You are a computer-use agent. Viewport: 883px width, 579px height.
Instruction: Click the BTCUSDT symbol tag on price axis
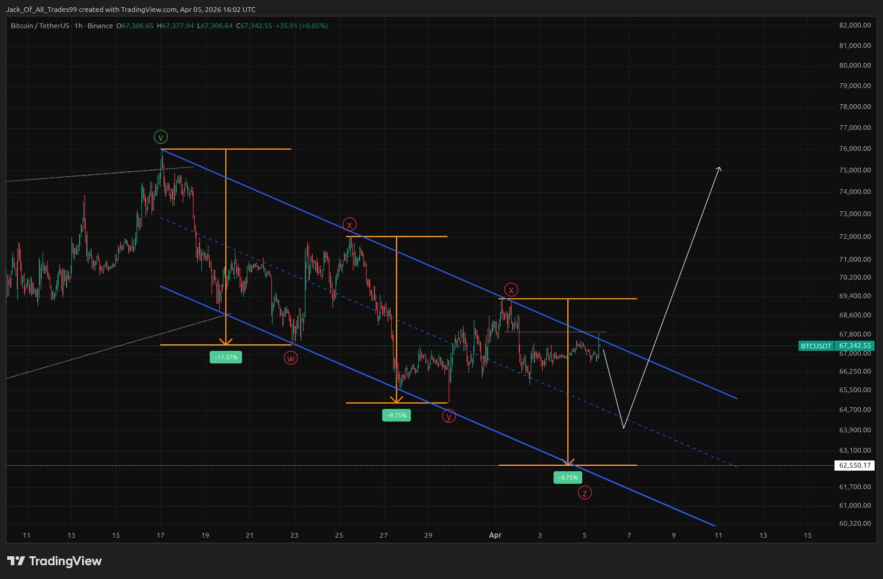[816, 346]
